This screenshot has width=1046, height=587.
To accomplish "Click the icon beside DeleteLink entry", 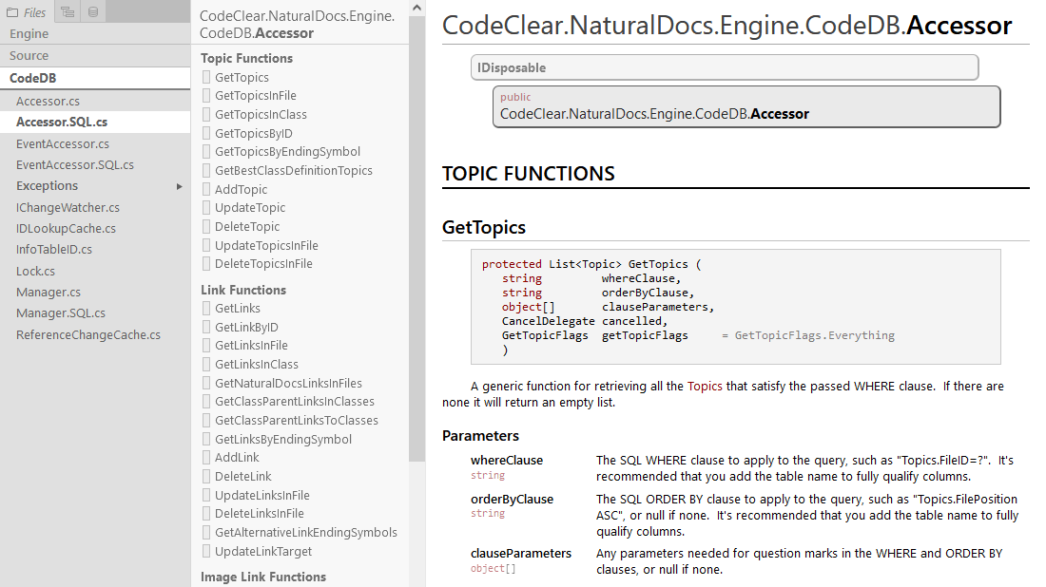I will [206, 477].
